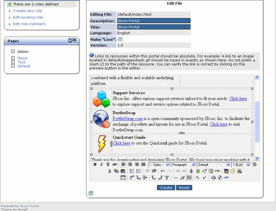The image size is (276, 211).
Task: Cut selection with scissors icon
Action: point(110,171)
